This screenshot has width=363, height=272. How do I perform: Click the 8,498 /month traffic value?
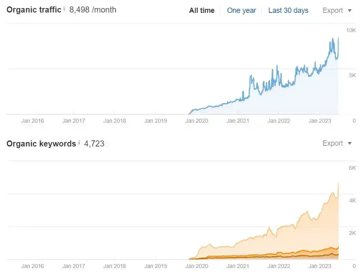pyautogui.click(x=93, y=10)
